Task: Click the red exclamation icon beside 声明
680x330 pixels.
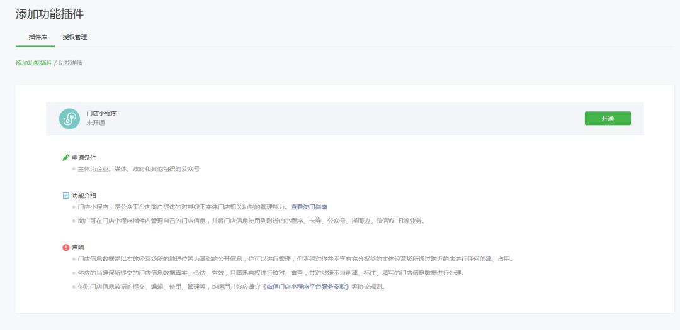Action: point(66,247)
